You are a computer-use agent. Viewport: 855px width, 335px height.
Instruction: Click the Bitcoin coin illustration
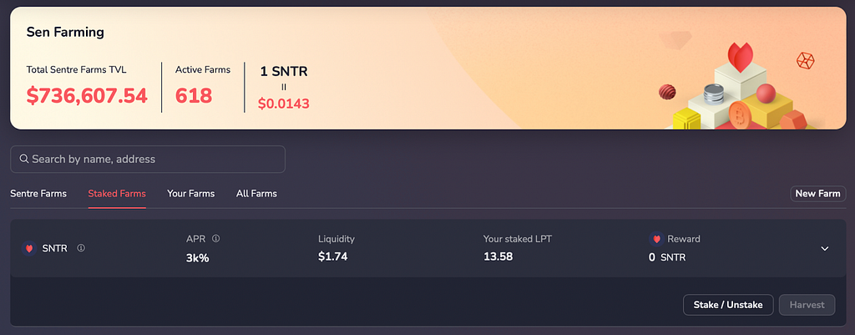[x=741, y=114]
